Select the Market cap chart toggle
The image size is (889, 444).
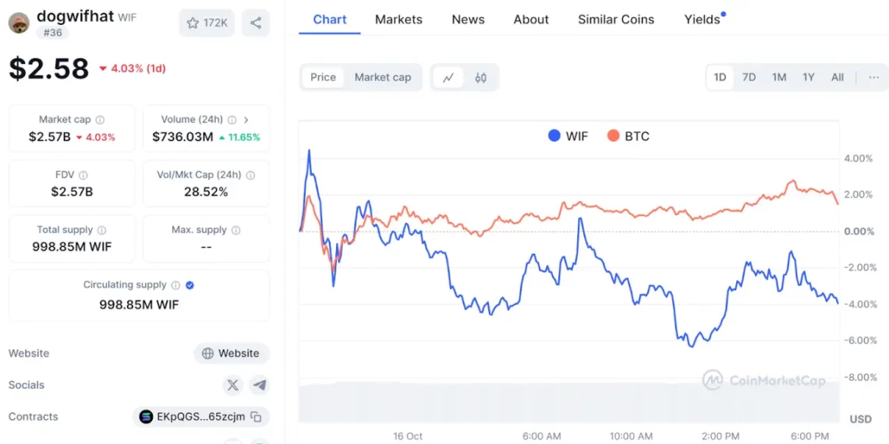(382, 77)
